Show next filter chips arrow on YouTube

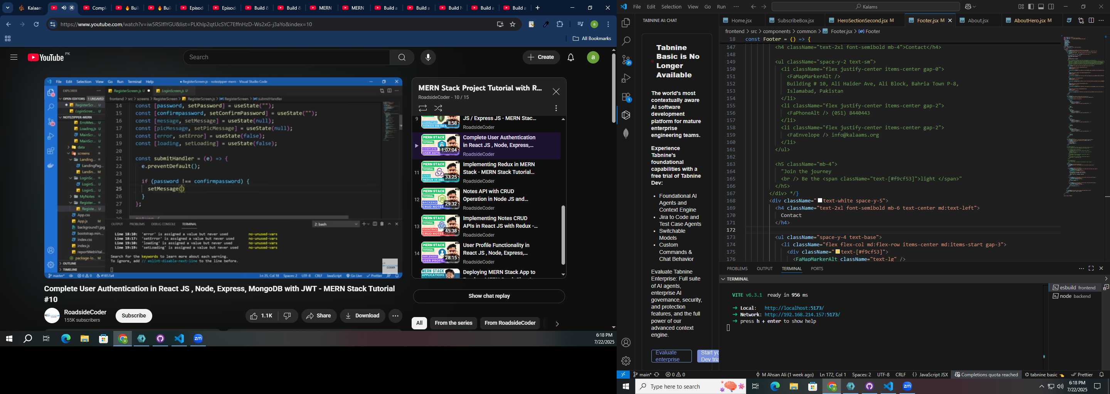[x=557, y=324]
